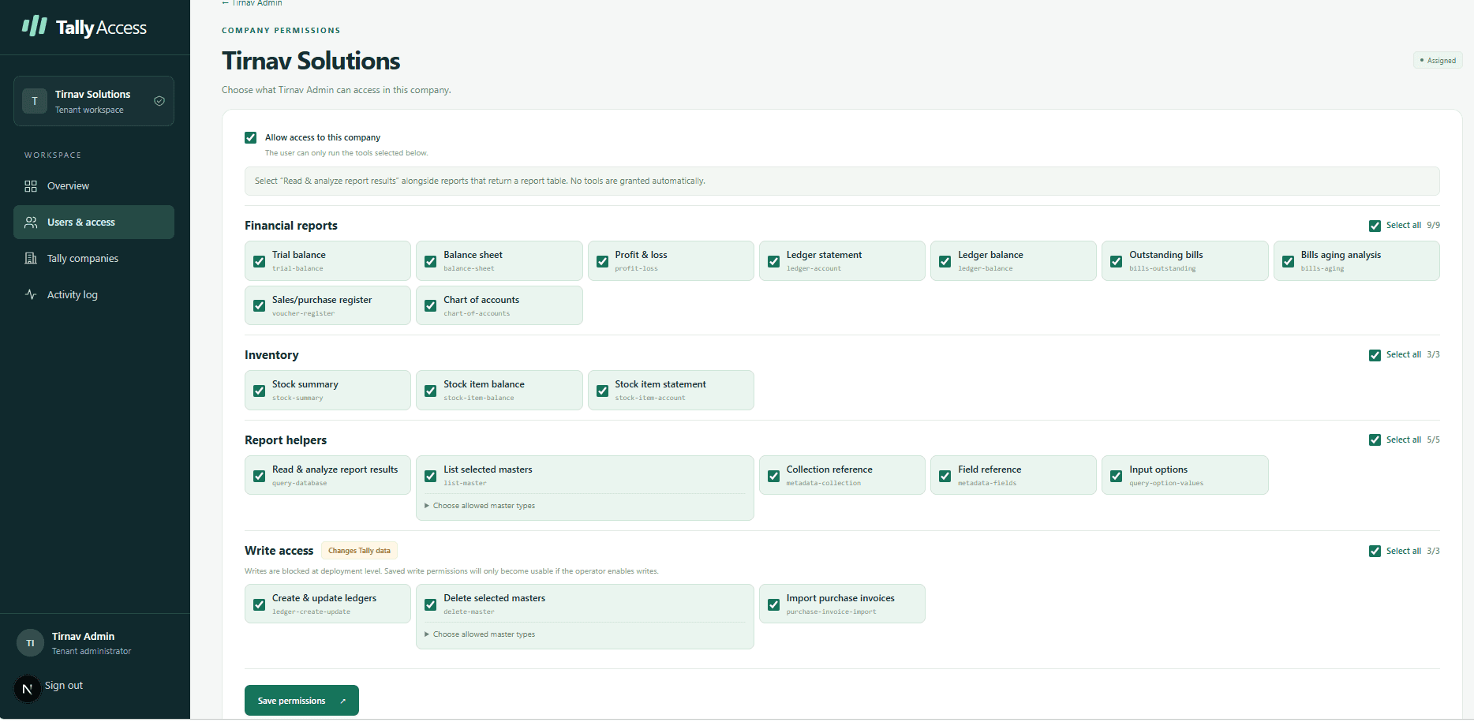This screenshot has width=1474, height=722.
Task: Toggle Select all for Inventory
Action: coord(1375,355)
